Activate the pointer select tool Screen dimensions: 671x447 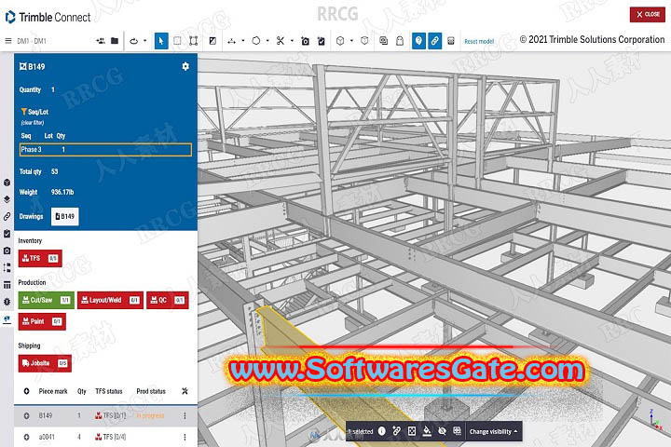[161, 41]
